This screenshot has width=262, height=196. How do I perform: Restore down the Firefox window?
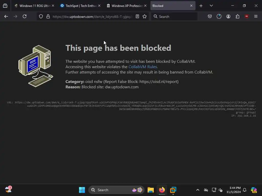click(x=244, y=6)
